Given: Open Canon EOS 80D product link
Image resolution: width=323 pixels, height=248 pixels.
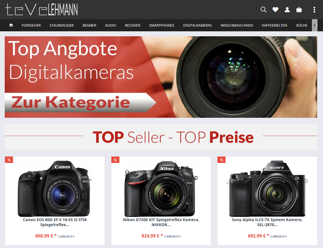Looking at the screenshot, I should [x=55, y=222].
